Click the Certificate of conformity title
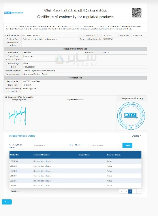This screenshot has width=158, height=216. [75, 17]
